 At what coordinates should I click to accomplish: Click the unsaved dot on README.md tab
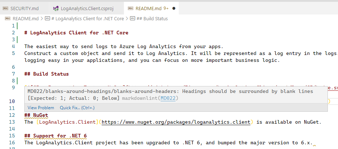click(174, 8)
